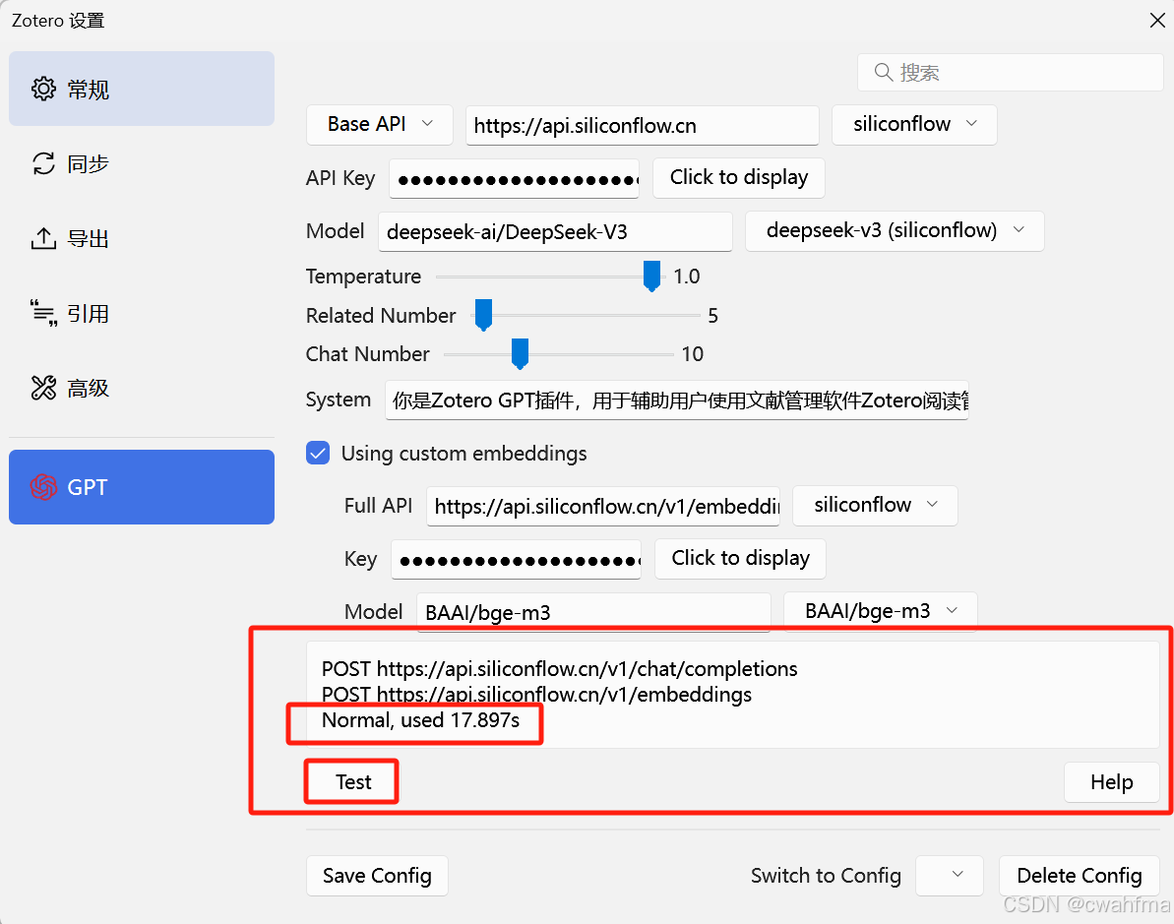The width and height of the screenshot is (1174, 924).
Task: Open the deepseek-v3 (siliconflow) model dropdown
Action: click(894, 231)
